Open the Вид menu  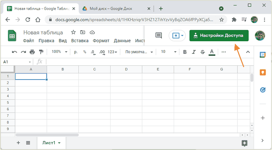(63, 41)
